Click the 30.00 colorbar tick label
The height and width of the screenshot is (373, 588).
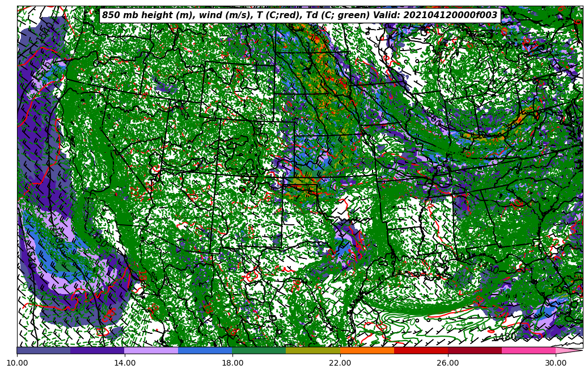(x=556, y=363)
